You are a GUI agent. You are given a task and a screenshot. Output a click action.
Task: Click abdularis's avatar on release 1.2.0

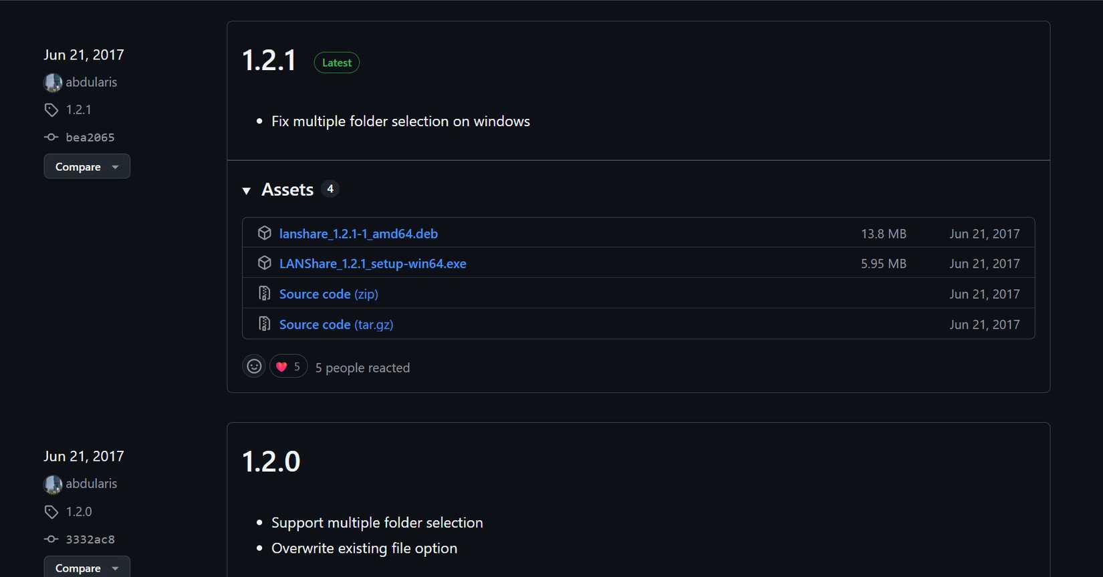pos(52,484)
